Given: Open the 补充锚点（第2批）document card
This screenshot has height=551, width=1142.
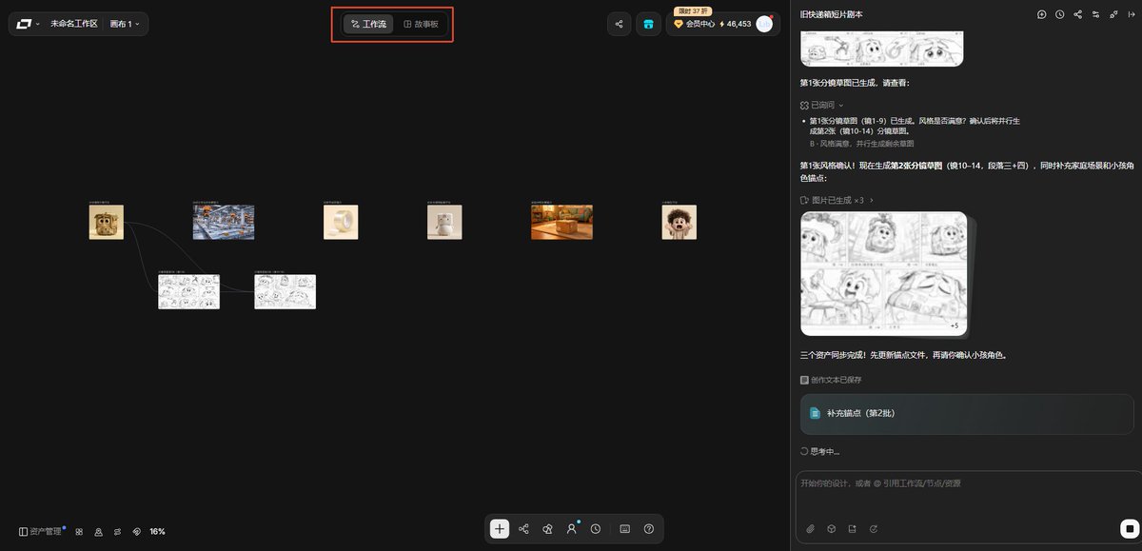Looking at the screenshot, I should (967, 413).
